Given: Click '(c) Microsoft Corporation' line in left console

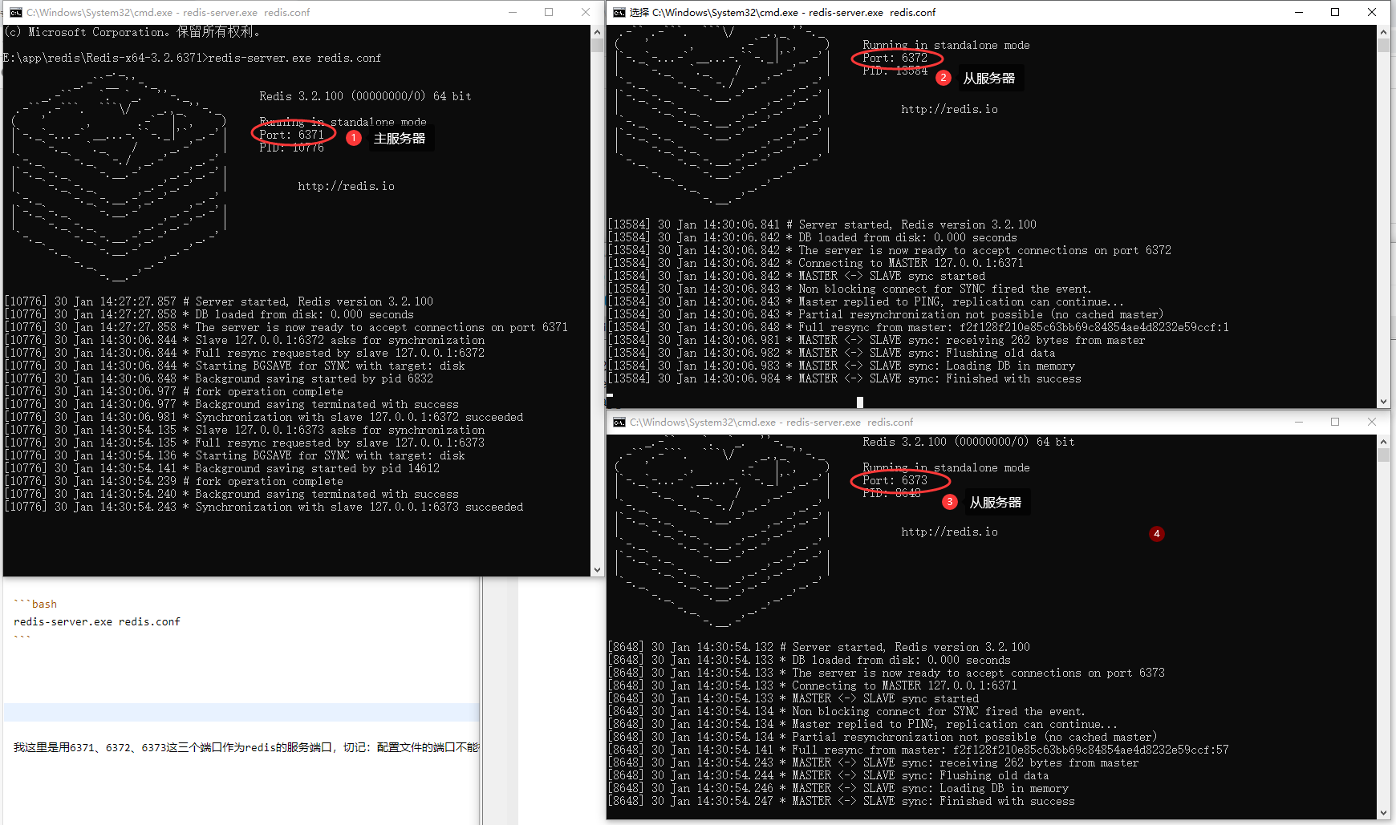Looking at the screenshot, I should click(x=132, y=32).
